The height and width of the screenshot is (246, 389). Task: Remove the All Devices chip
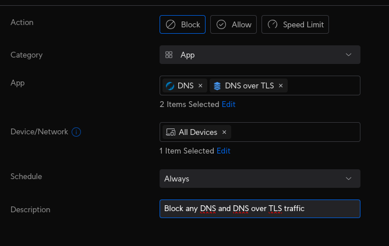224,132
